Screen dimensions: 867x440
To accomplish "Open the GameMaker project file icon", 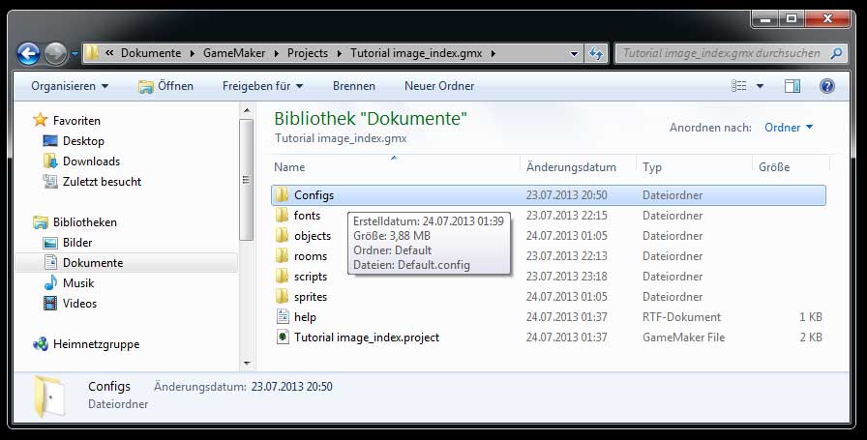I will 282,337.
